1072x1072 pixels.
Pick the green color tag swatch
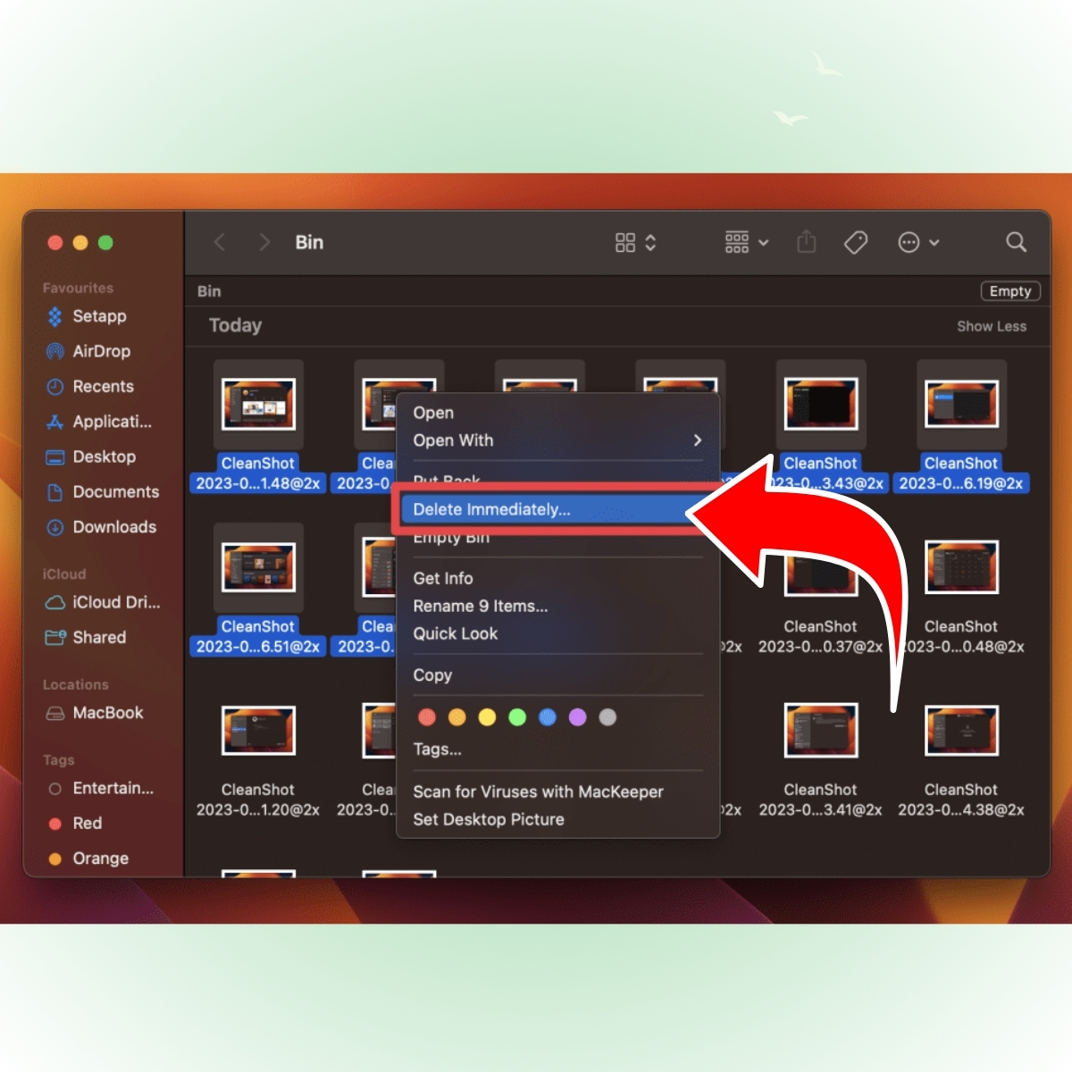[x=517, y=716]
